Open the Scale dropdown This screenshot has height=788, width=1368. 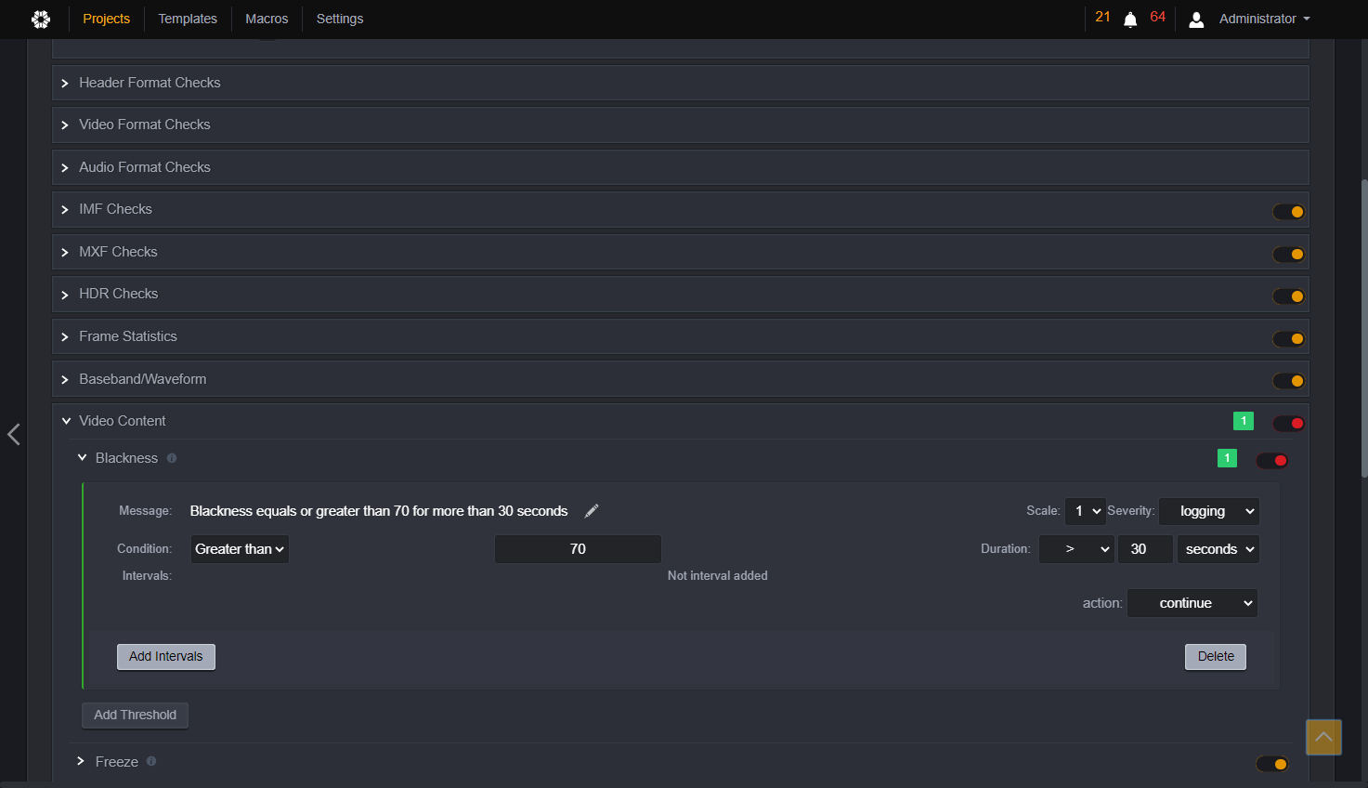click(1085, 511)
